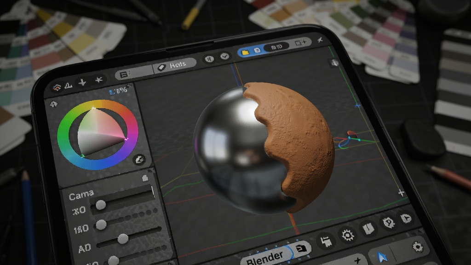Select the blue cursor pointer tool
This screenshot has height=265, width=471.
pyautogui.click(x=382, y=257)
